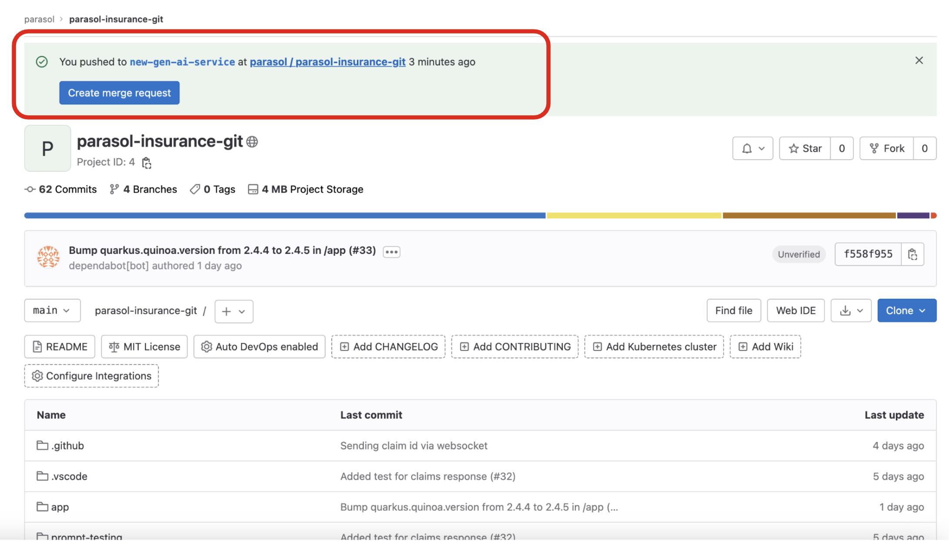Click Find file button
The image size is (949, 541).
click(734, 311)
